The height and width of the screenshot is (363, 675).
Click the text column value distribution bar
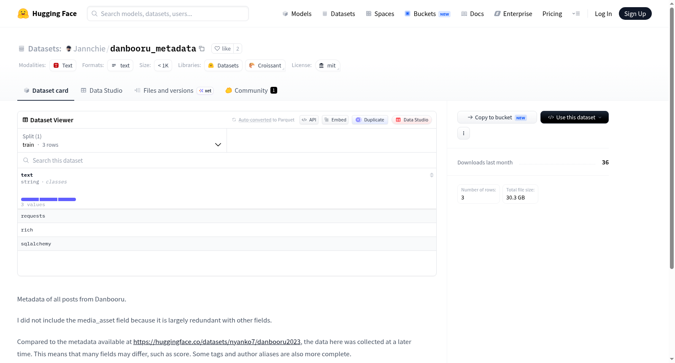tap(49, 199)
